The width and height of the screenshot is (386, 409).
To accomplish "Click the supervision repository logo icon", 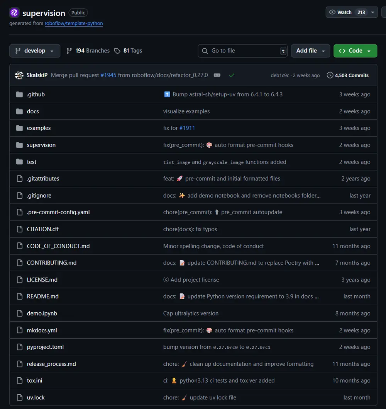I will [14, 13].
